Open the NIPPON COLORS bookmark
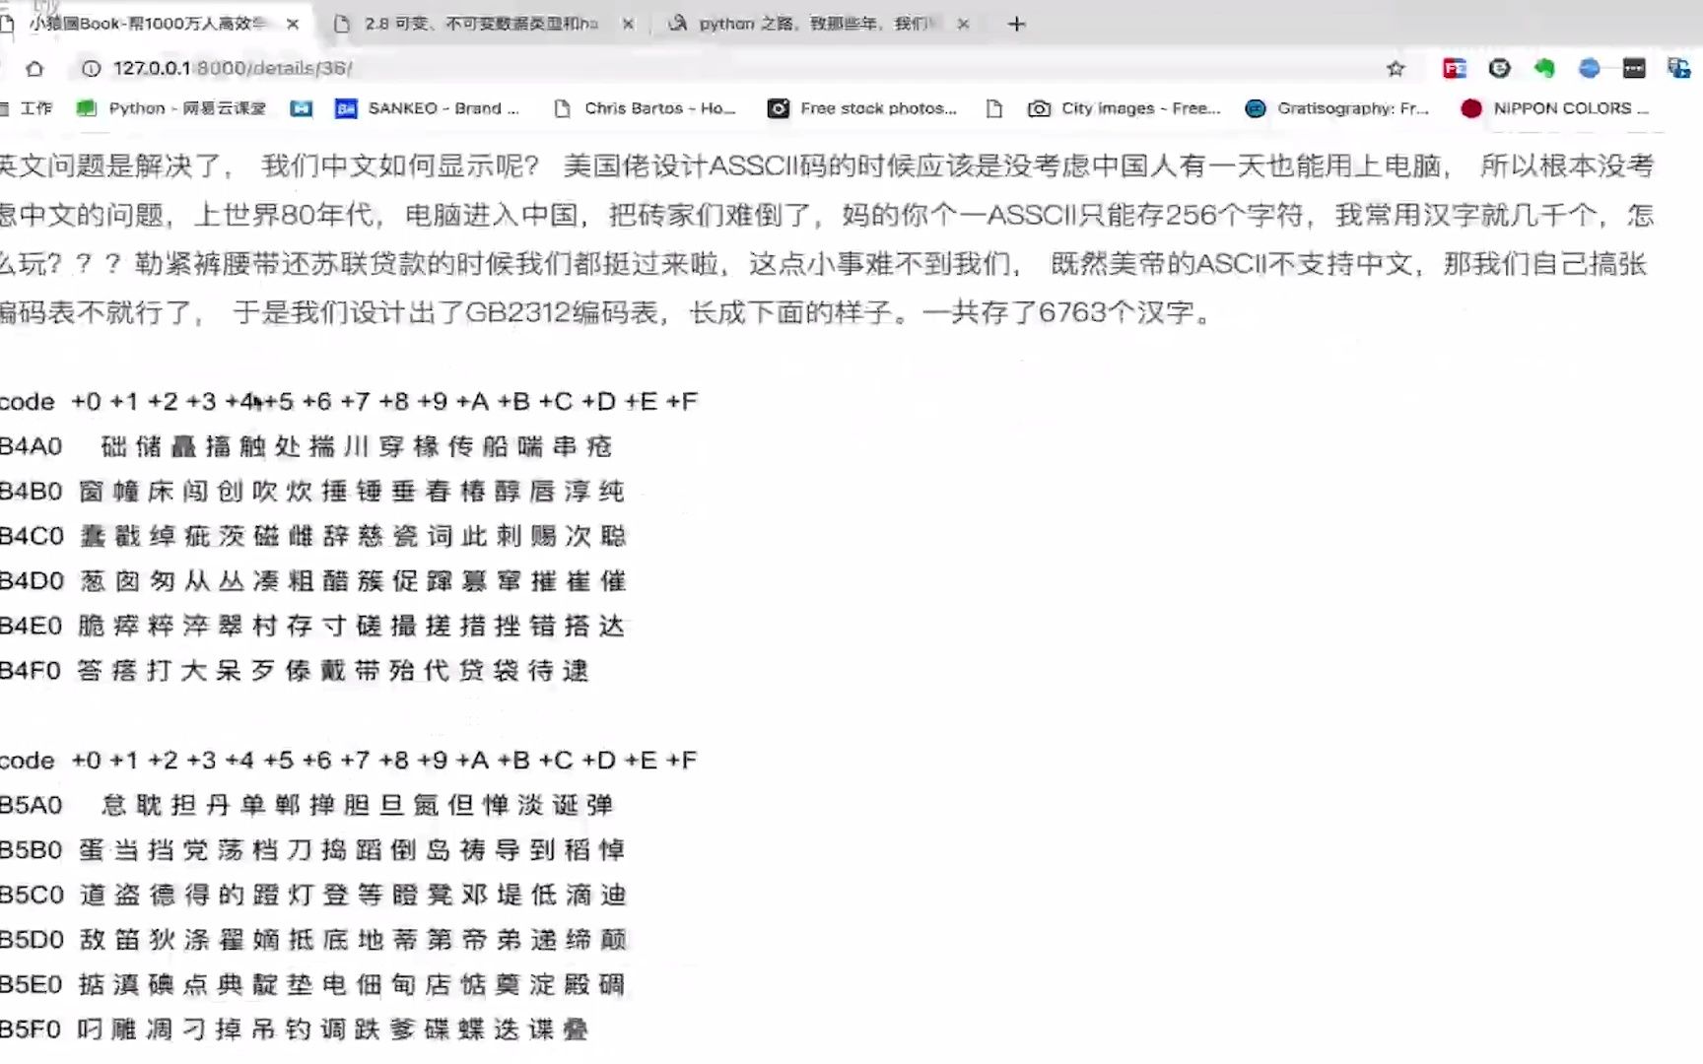This screenshot has width=1703, height=1064. pos(1556,108)
